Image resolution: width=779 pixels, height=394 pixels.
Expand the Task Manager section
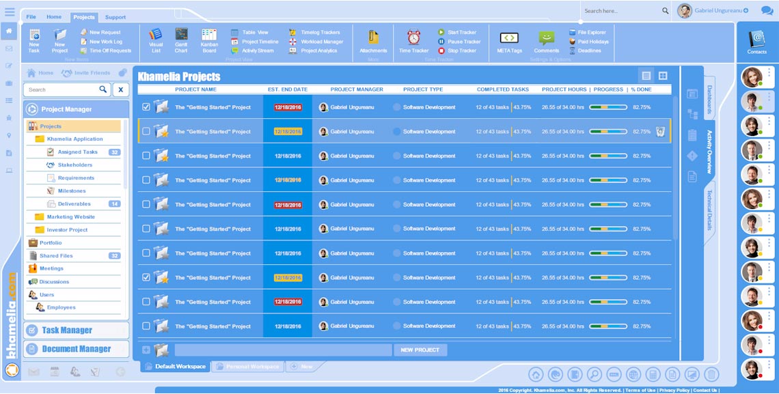pos(76,330)
